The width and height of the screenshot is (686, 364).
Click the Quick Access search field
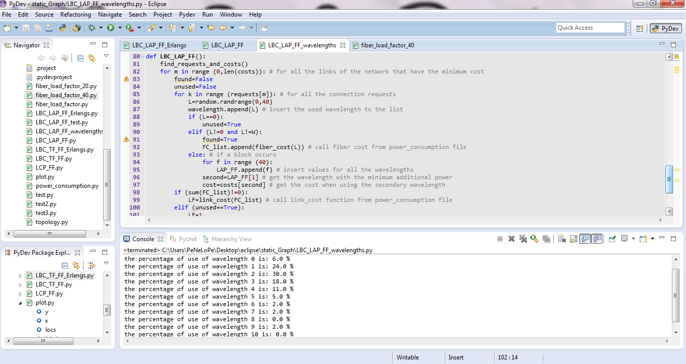(590, 28)
